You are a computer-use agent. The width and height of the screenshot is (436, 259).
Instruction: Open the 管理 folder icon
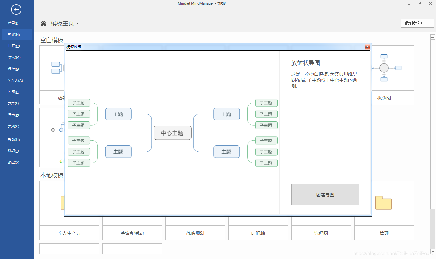[384, 203]
